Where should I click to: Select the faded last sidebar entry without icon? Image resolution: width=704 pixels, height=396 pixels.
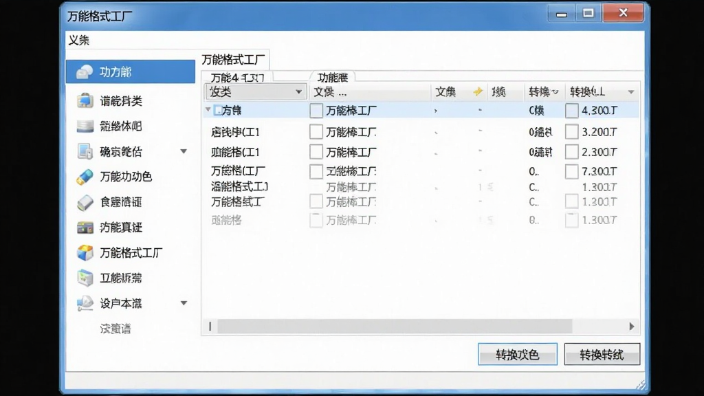pyautogui.click(x=115, y=329)
